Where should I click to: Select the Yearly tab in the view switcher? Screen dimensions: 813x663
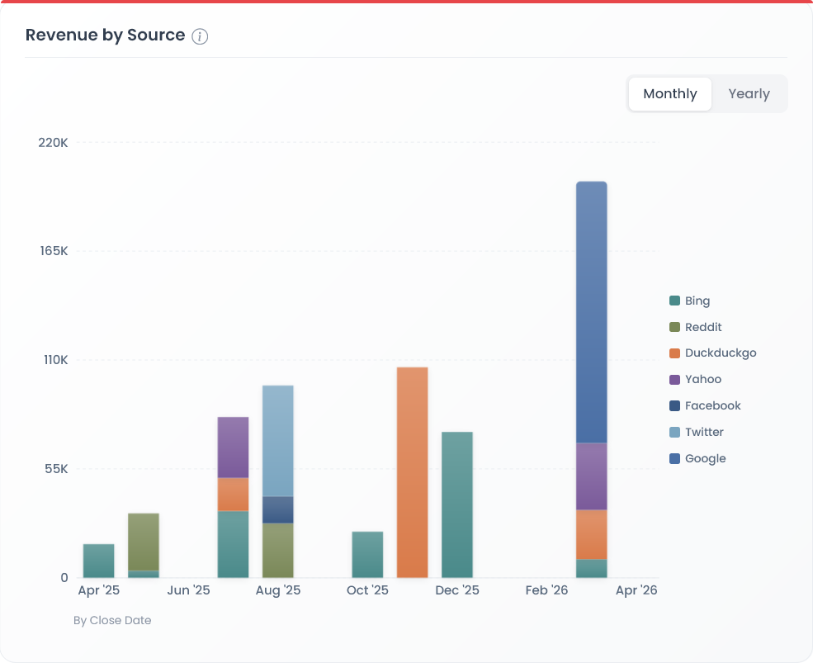tap(749, 93)
